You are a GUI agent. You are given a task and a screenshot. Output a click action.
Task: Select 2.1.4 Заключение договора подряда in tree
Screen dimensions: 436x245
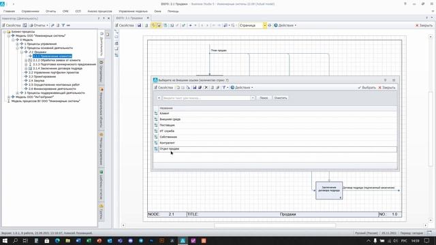click(57, 68)
